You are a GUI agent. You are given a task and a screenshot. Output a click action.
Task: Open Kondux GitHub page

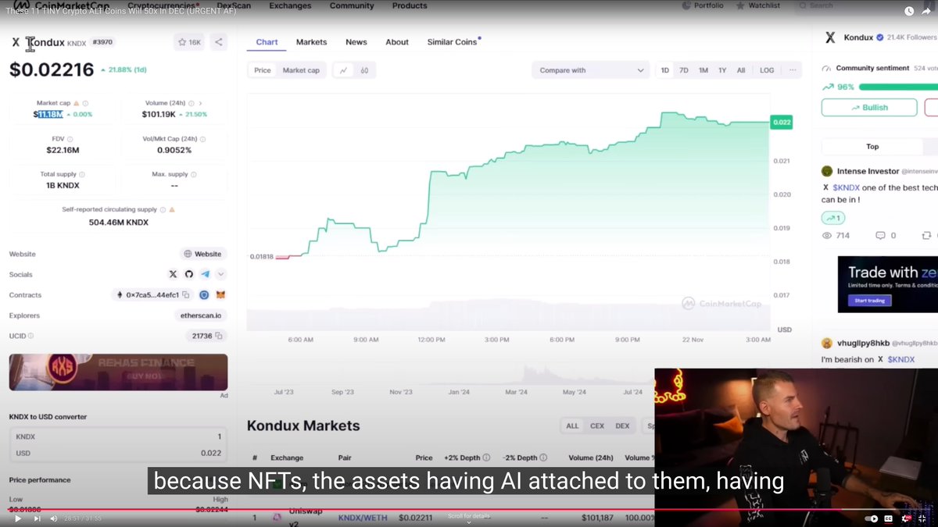[x=188, y=274]
